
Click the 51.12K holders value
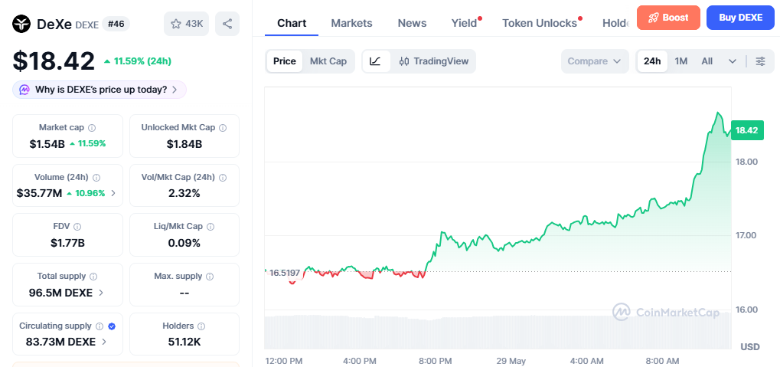point(184,342)
